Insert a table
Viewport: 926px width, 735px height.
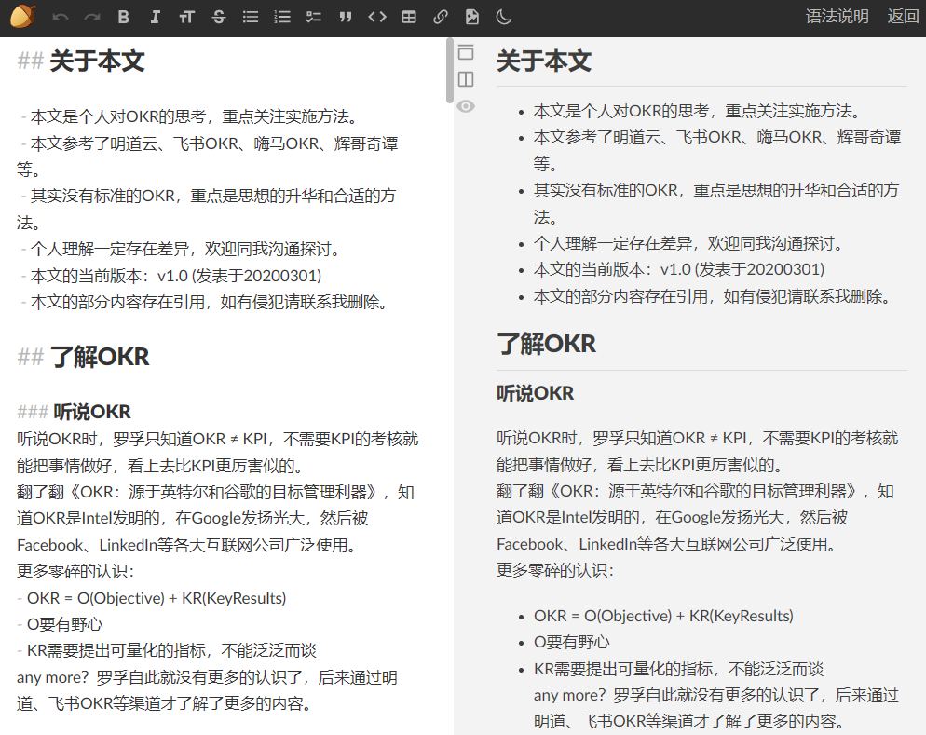pos(408,16)
